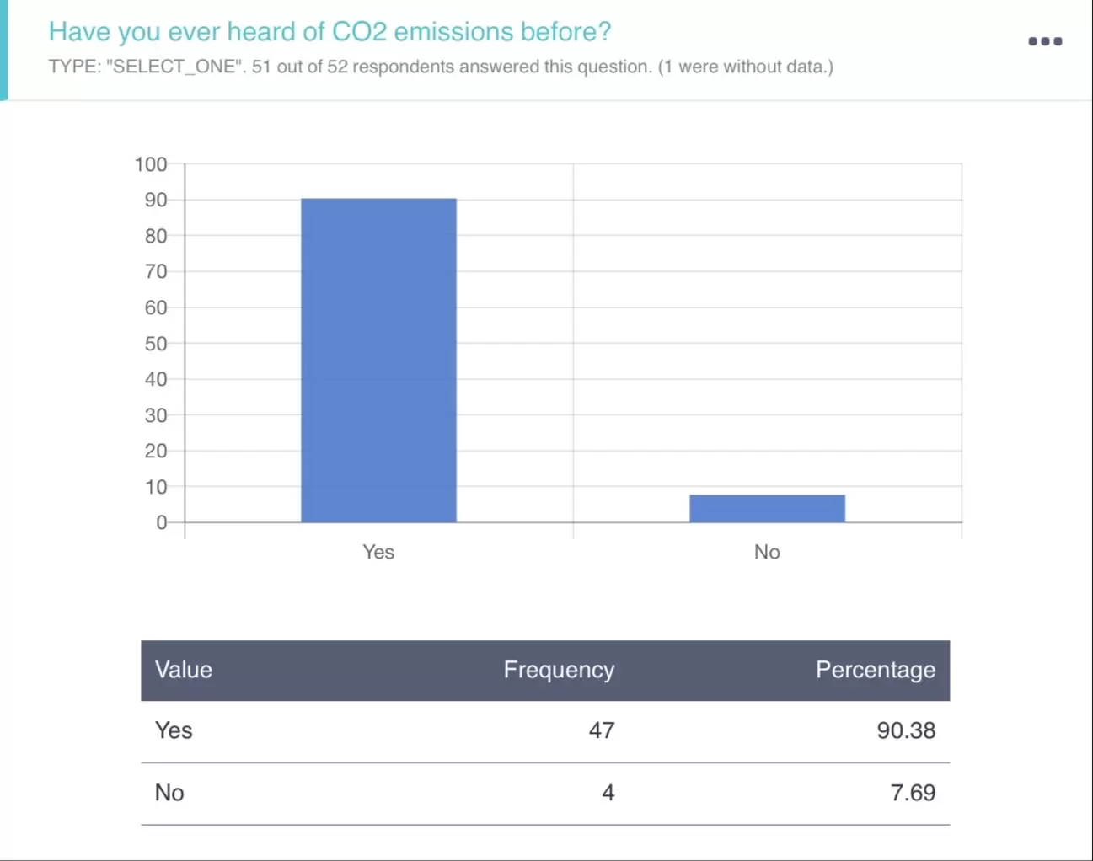Click the frequency value 47
The image size is (1093, 861).
click(x=601, y=730)
